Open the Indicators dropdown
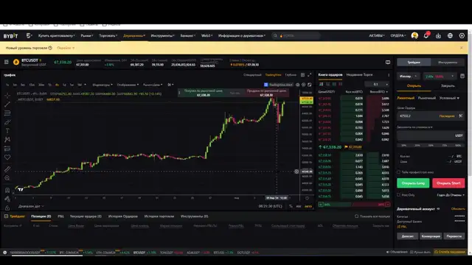The image size is (472, 265). pyautogui.click(x=103, y=85)
